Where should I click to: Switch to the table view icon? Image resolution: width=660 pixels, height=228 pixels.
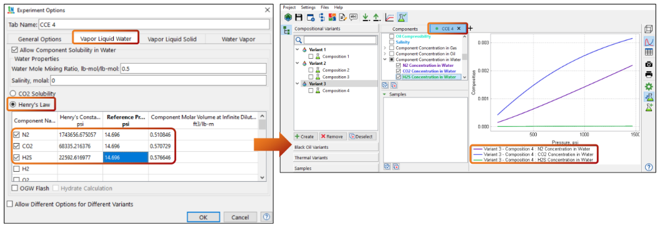[x=649, y=52]
